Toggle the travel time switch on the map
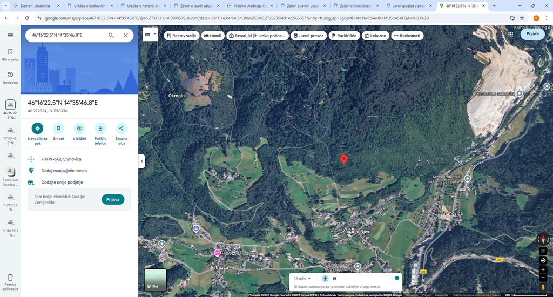 [x=395, y=278]
